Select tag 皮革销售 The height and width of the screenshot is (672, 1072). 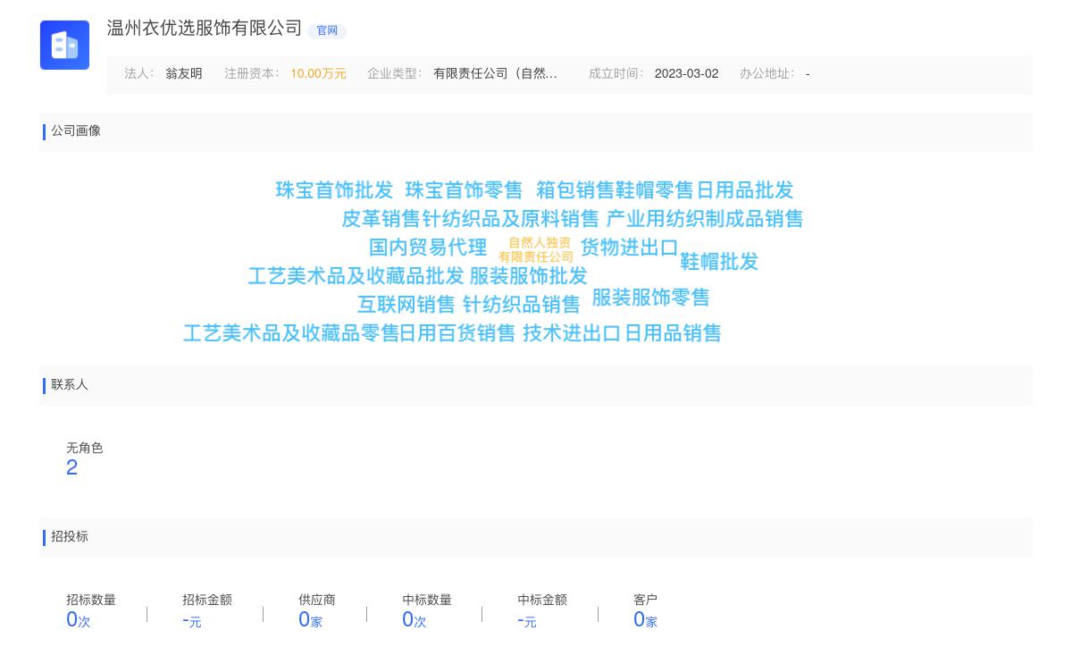click(x=381, y=219)
